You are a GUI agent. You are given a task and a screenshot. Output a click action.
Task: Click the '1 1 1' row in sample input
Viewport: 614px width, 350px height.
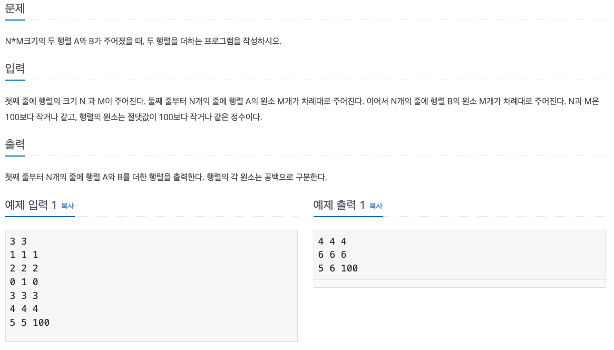click(24, 255)
